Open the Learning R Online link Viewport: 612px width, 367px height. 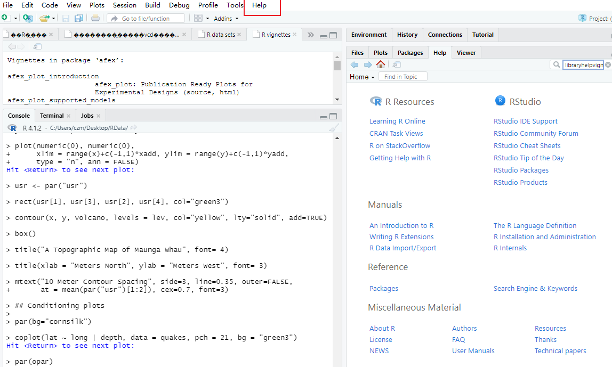pos(397,121)
